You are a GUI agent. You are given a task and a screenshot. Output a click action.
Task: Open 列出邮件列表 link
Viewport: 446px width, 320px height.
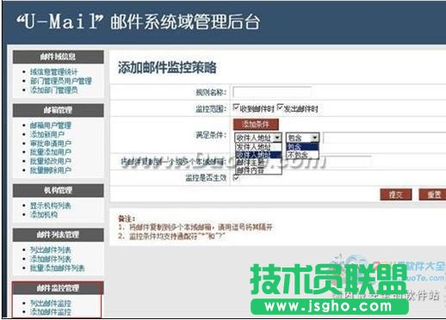click(x=51, y=250)
